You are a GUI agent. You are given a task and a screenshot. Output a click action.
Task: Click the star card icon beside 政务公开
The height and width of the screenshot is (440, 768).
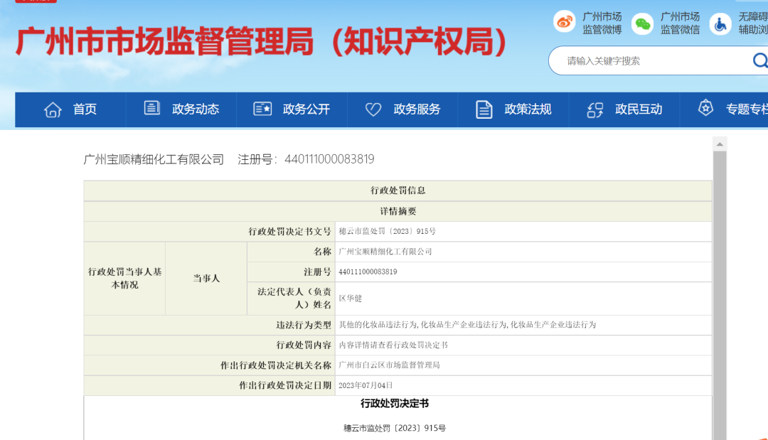pyautogui.click(x=262, y=109)
